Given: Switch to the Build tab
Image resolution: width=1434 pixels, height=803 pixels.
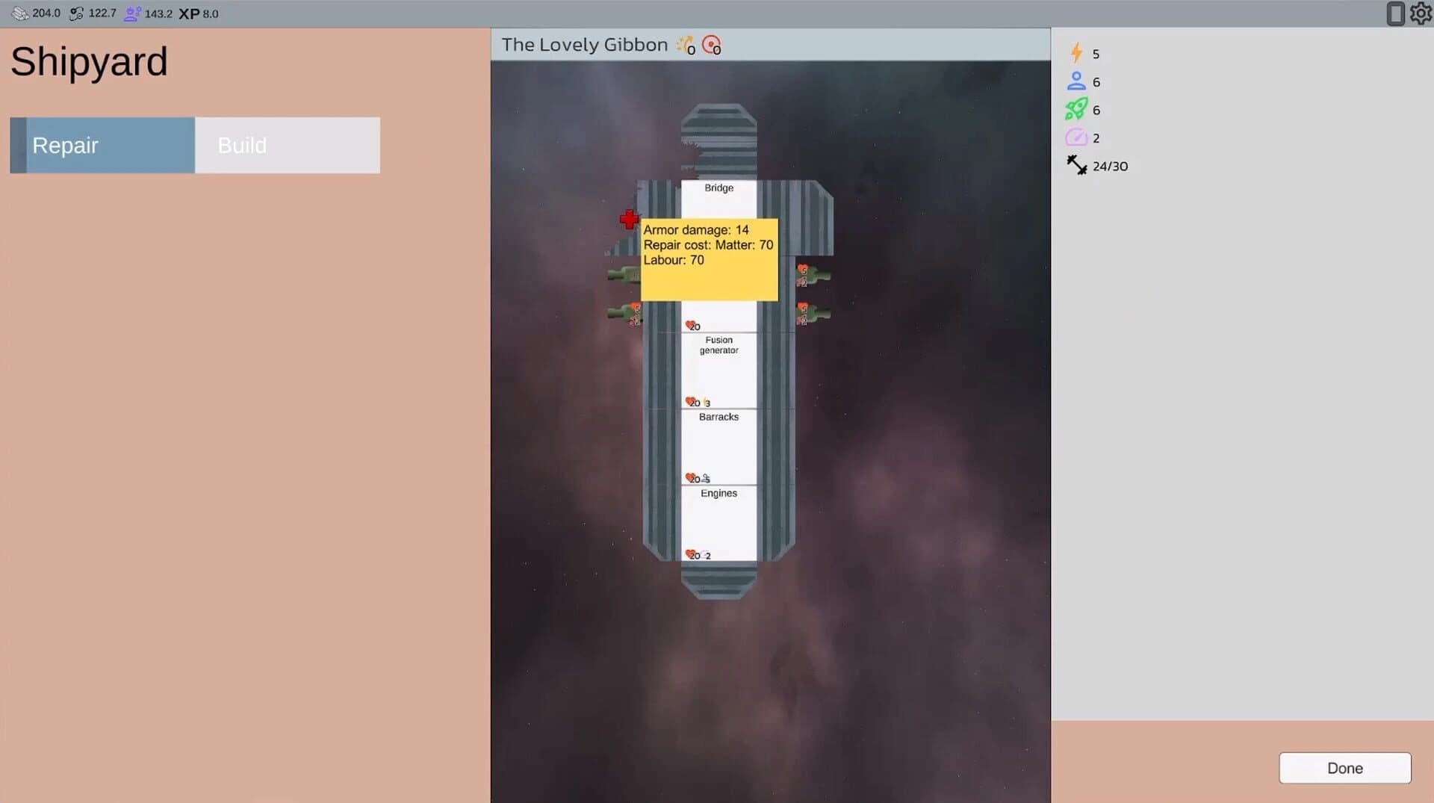Looking at the screenshot, I should [x=288, y=145].
